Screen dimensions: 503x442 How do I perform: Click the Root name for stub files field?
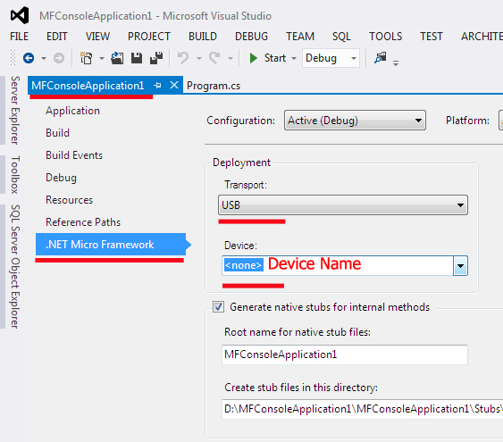pyautogui.click(x=345, y=354)
